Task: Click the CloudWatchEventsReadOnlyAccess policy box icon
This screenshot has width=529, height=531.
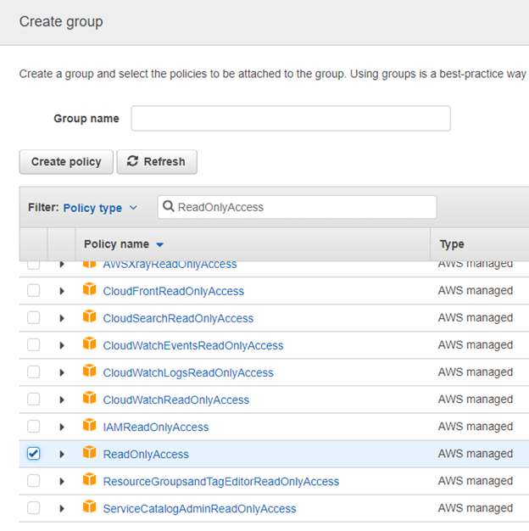Action: pyautogui.click(x=89, y=344)
